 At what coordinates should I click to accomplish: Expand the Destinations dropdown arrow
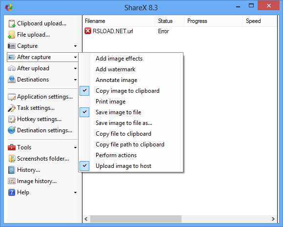point(76,80)
